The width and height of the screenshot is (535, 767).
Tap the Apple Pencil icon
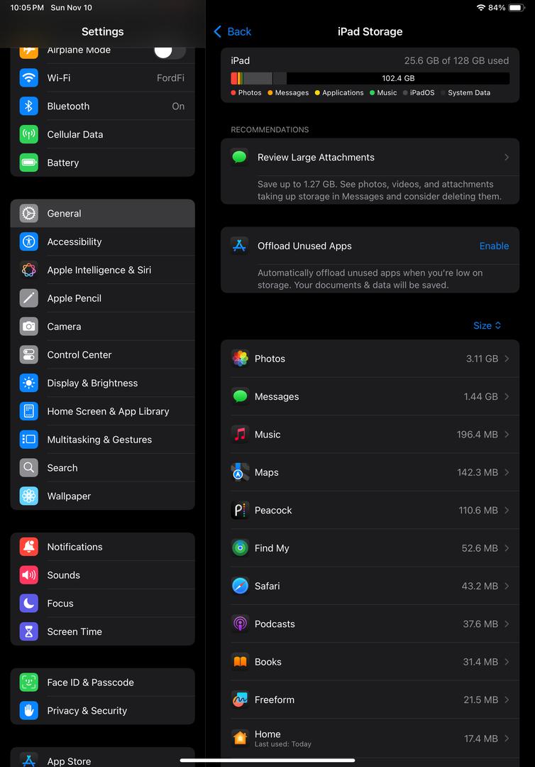[29, 298]
